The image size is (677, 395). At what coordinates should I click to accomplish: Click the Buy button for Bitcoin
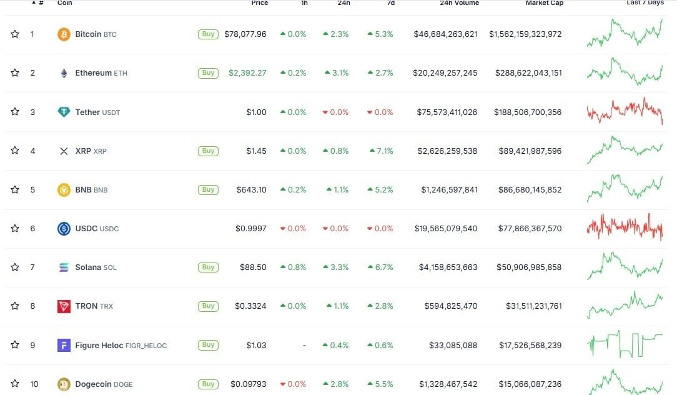tap(207, 34)
